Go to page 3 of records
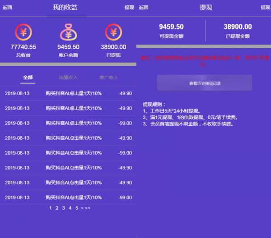 tap(64, 208)
